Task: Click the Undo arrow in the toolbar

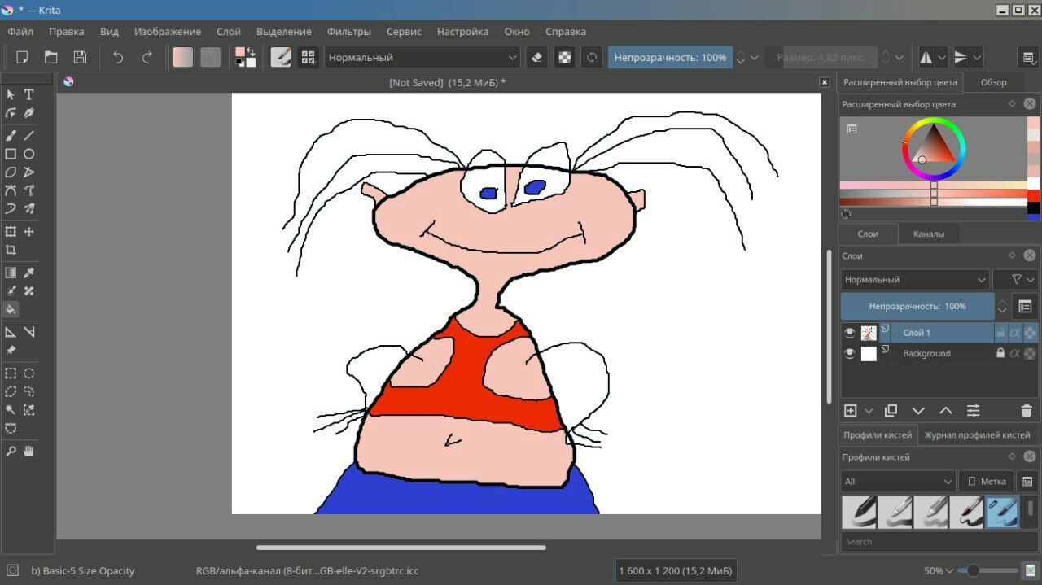Action: tap(118, 57)
